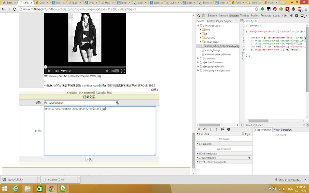Viewport: 309px width, 193px height.
Task: Select mitbbs_flash.js in the file tree
Action: 212,50
